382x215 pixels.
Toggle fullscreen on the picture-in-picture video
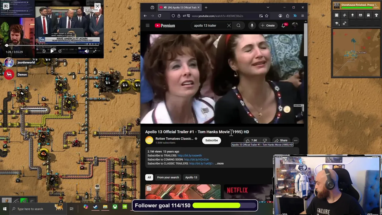click(95, 51)
